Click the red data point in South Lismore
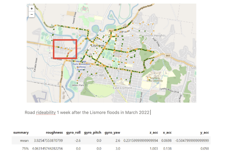 pyautogui.click(x=68, y=53)
